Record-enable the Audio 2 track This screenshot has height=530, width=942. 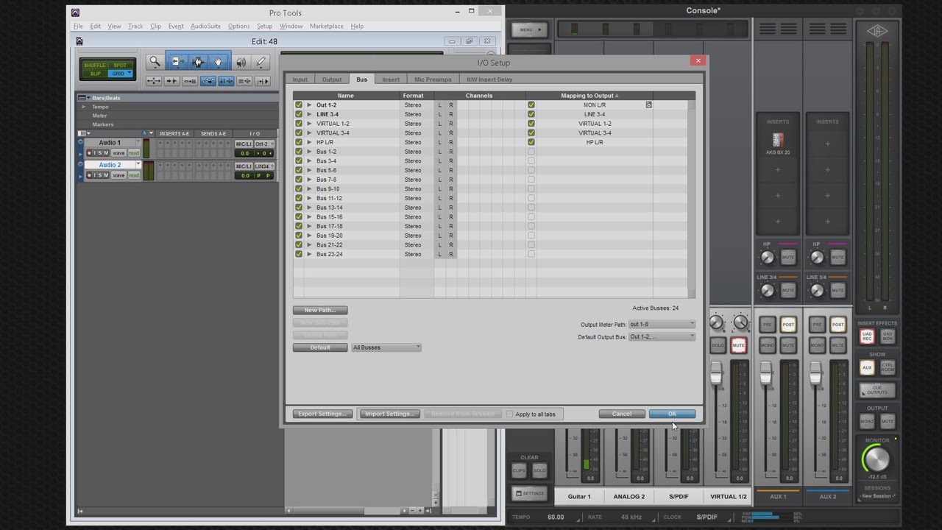click(89, 175)
